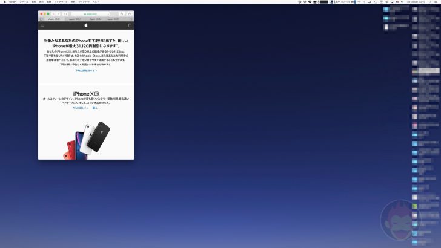The image size is (441, 248).
Task: Open the 履歴 menu
Action: (x=48, y=2)
